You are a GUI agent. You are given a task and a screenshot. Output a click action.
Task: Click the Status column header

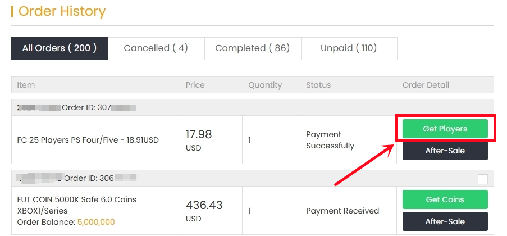pyautogui.click(x=318, y=85)
